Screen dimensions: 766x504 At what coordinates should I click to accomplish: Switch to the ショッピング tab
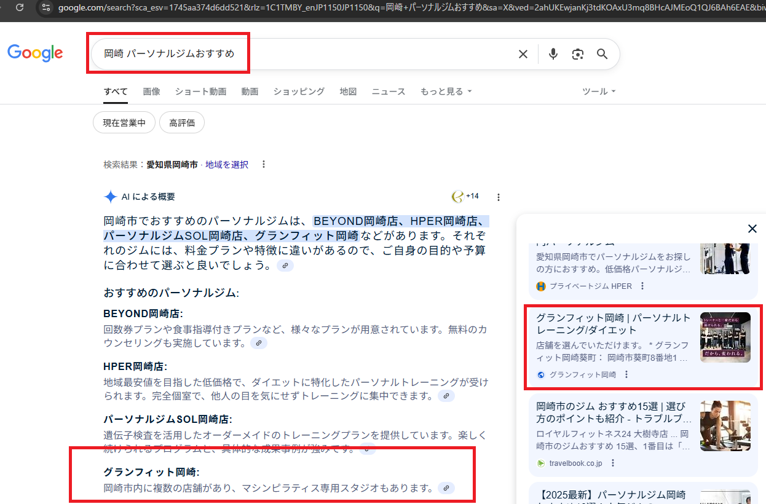299,92
